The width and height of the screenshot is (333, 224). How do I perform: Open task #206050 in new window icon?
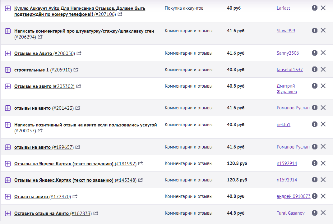pyautogui.click(x=79, y=53)
